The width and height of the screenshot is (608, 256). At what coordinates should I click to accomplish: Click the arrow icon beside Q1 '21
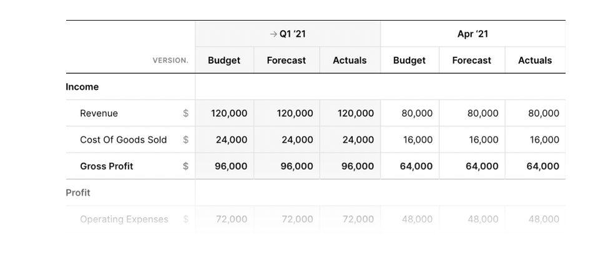click(273, 34)
